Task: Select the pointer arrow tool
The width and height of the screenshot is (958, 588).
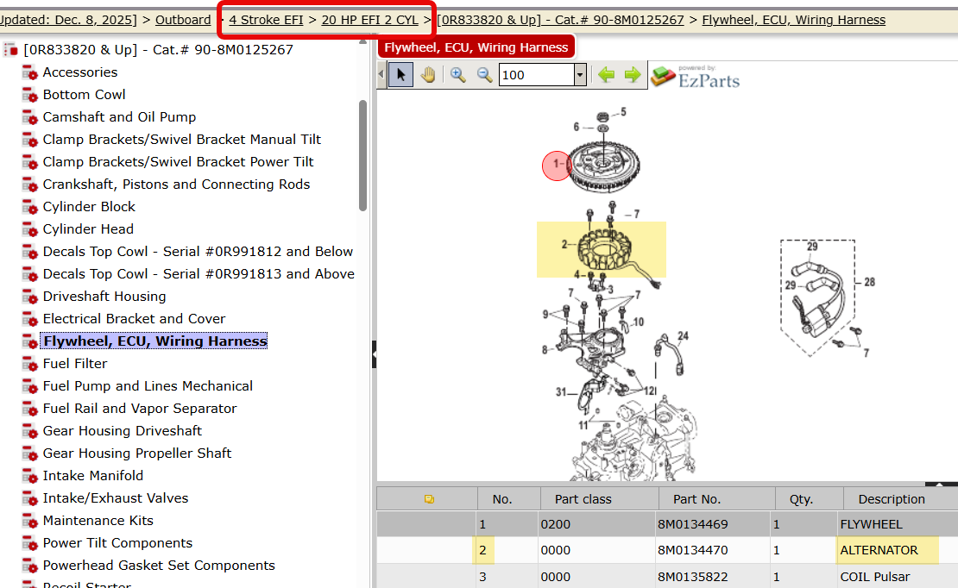Action: [x=400, y=75]
